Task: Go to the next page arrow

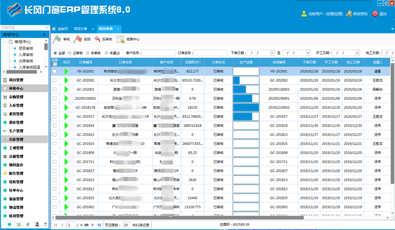Action: (x=93, y=225)
